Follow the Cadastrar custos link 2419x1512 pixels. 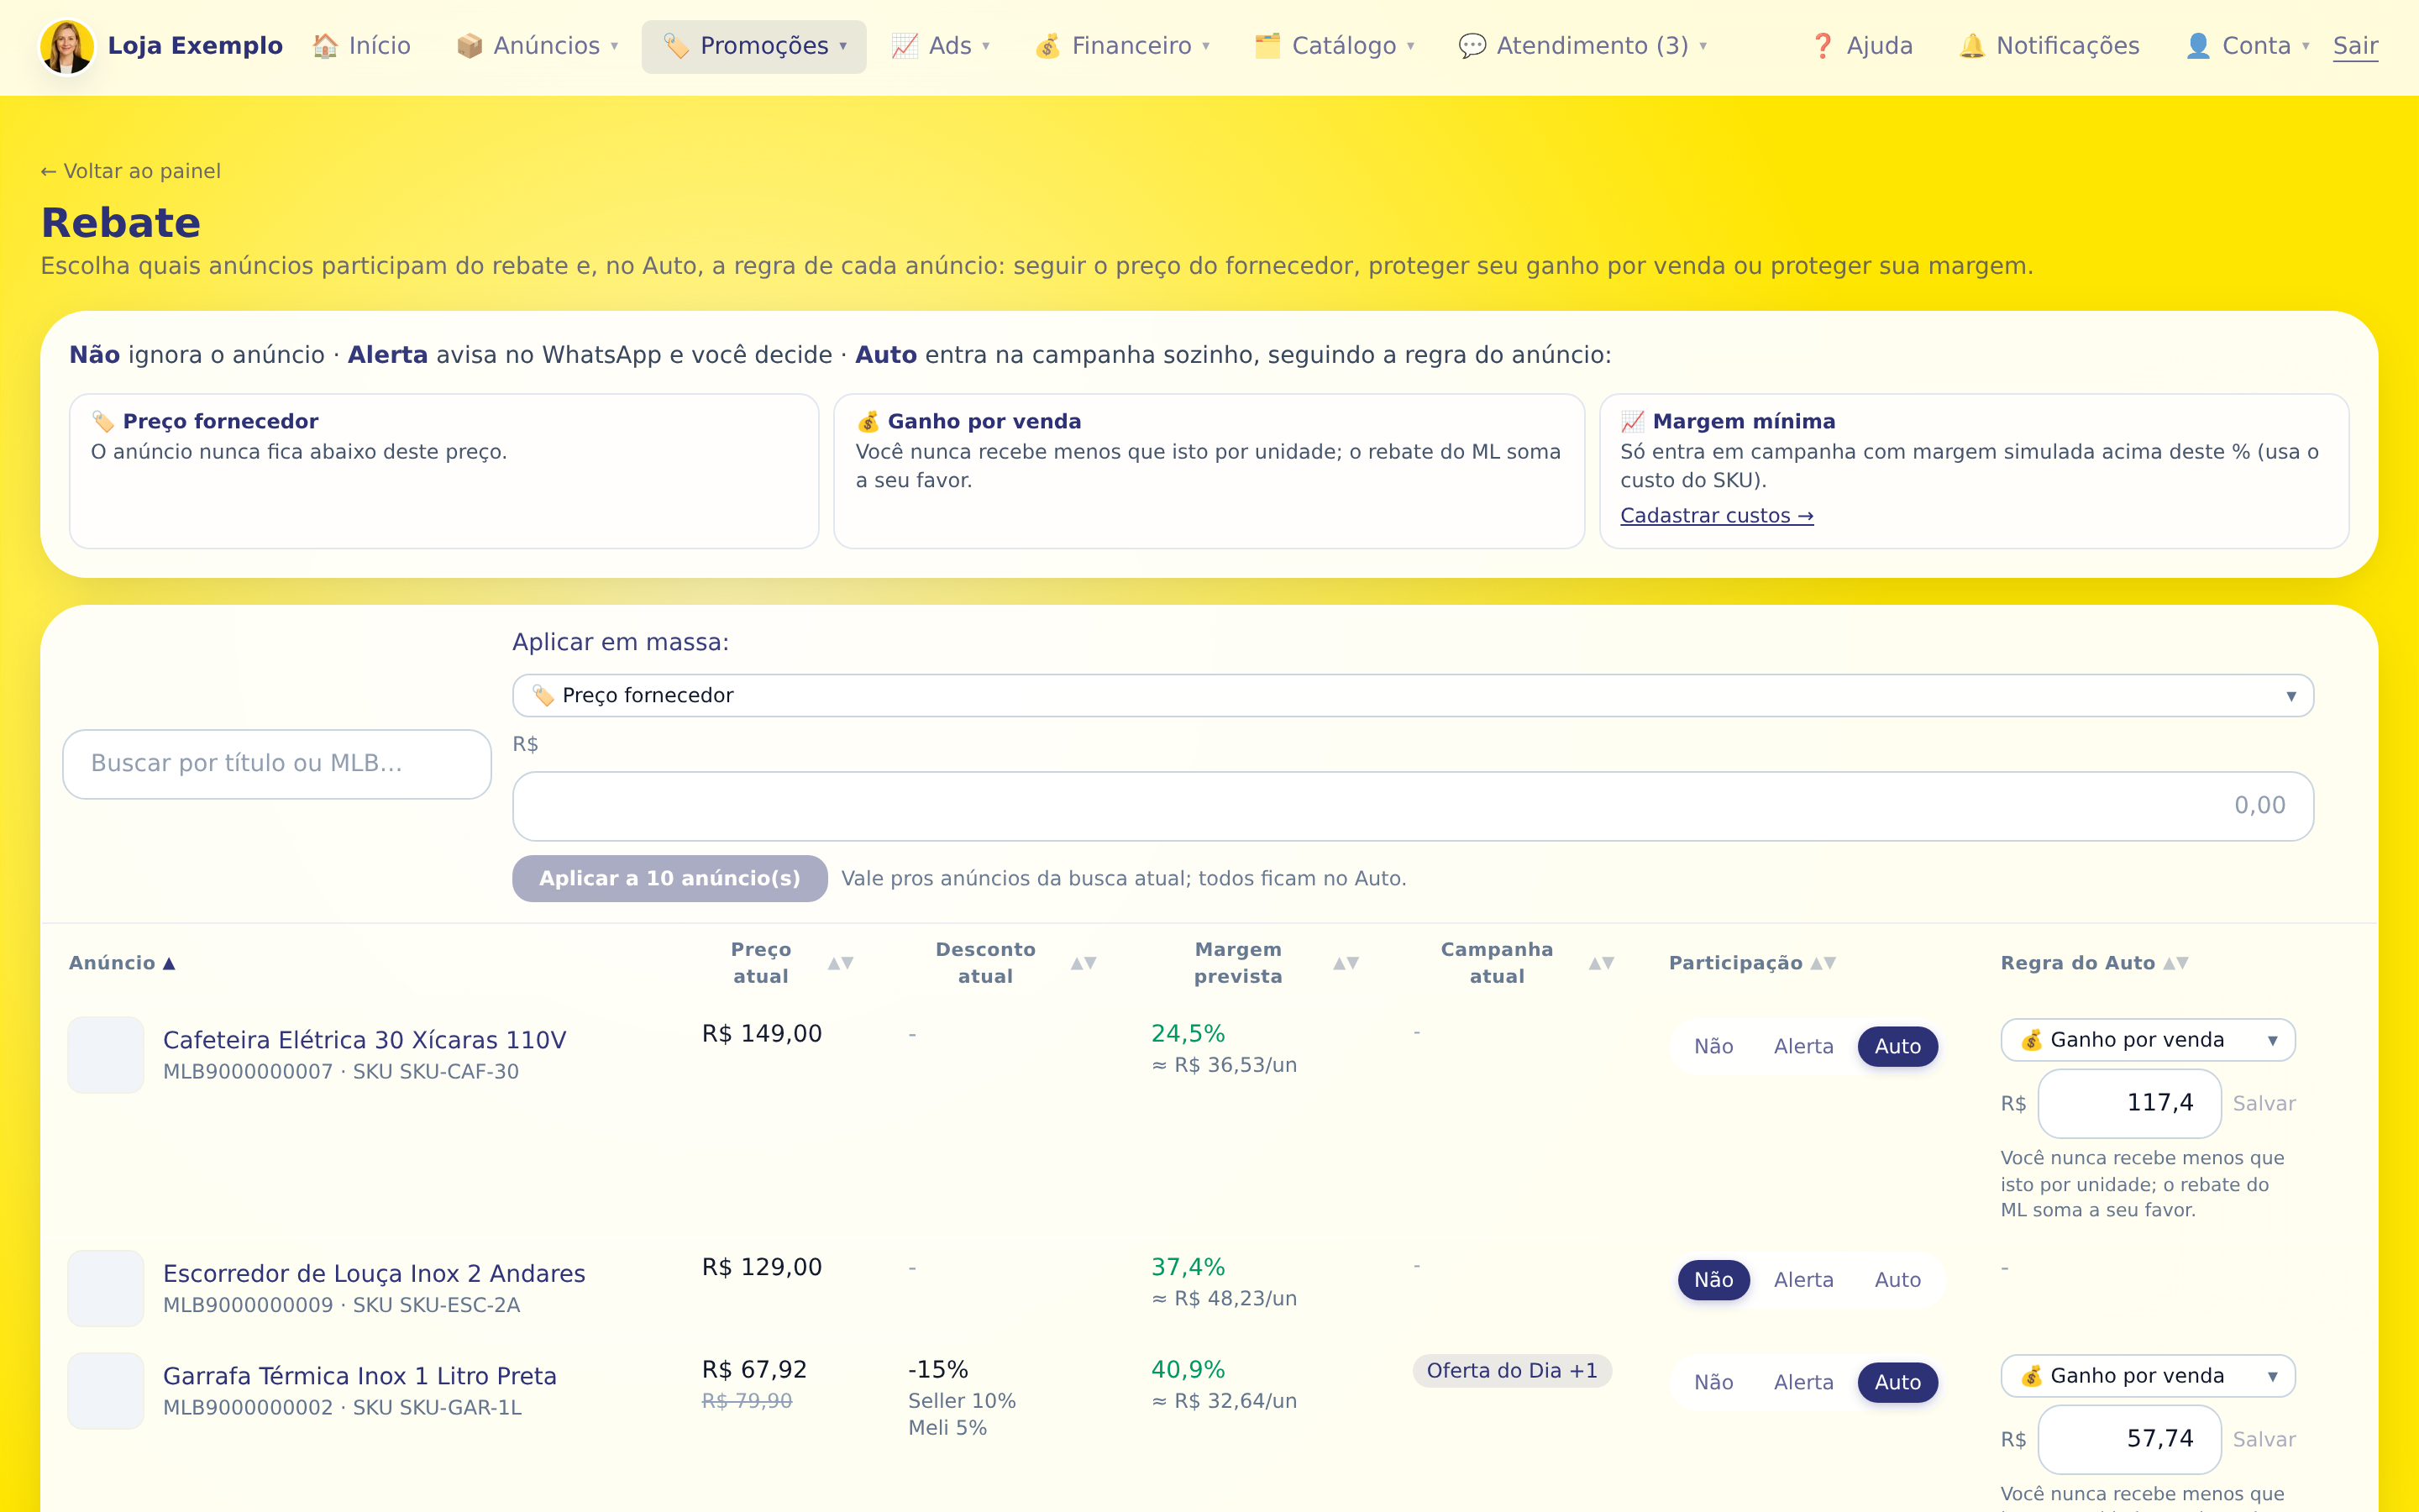coord(1716,515)
